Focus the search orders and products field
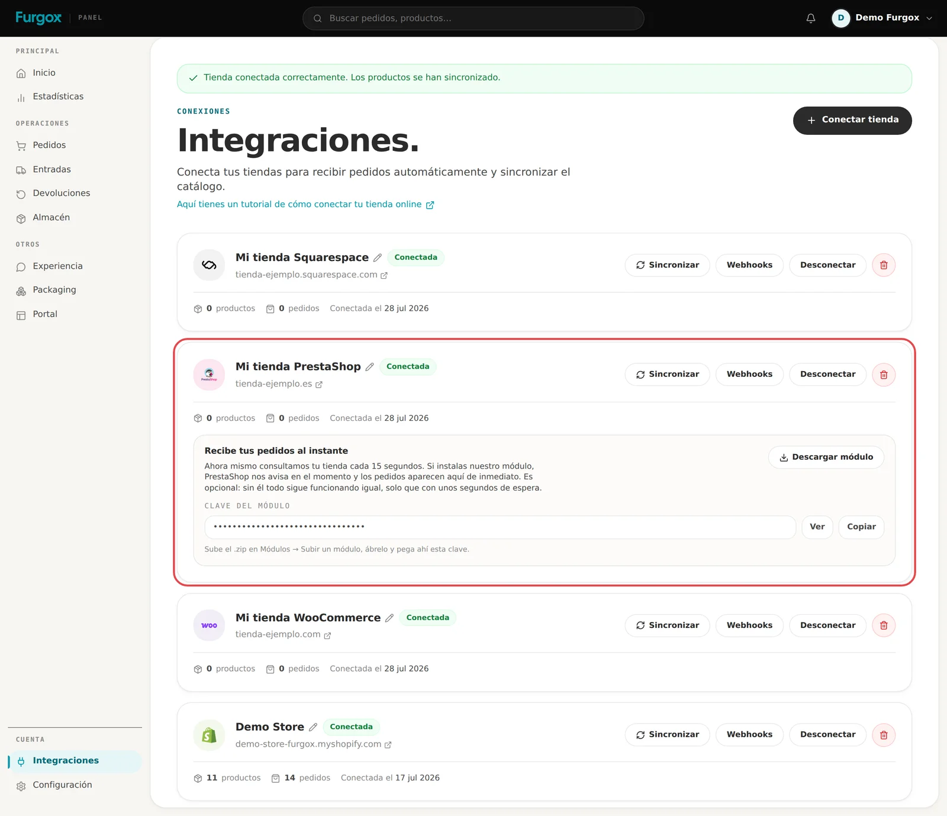This screenshot has height=816, width=947. (x=473, y=18)
